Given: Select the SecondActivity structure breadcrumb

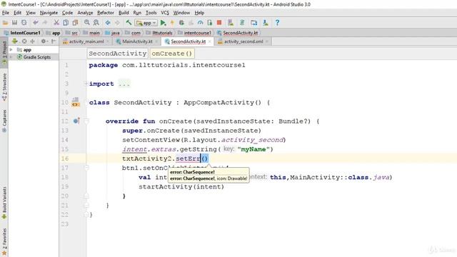Looking at the screenshot, I should click(x=117, y=54).
